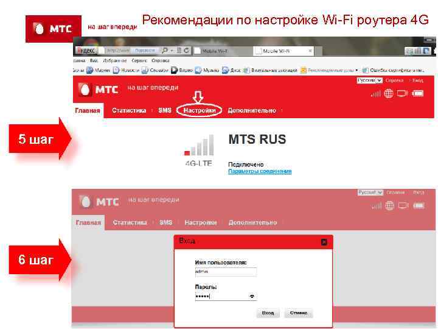The image size is (438, 329).
Task: Click the Имя пользователя input field
Action: (x=226, y=272)
